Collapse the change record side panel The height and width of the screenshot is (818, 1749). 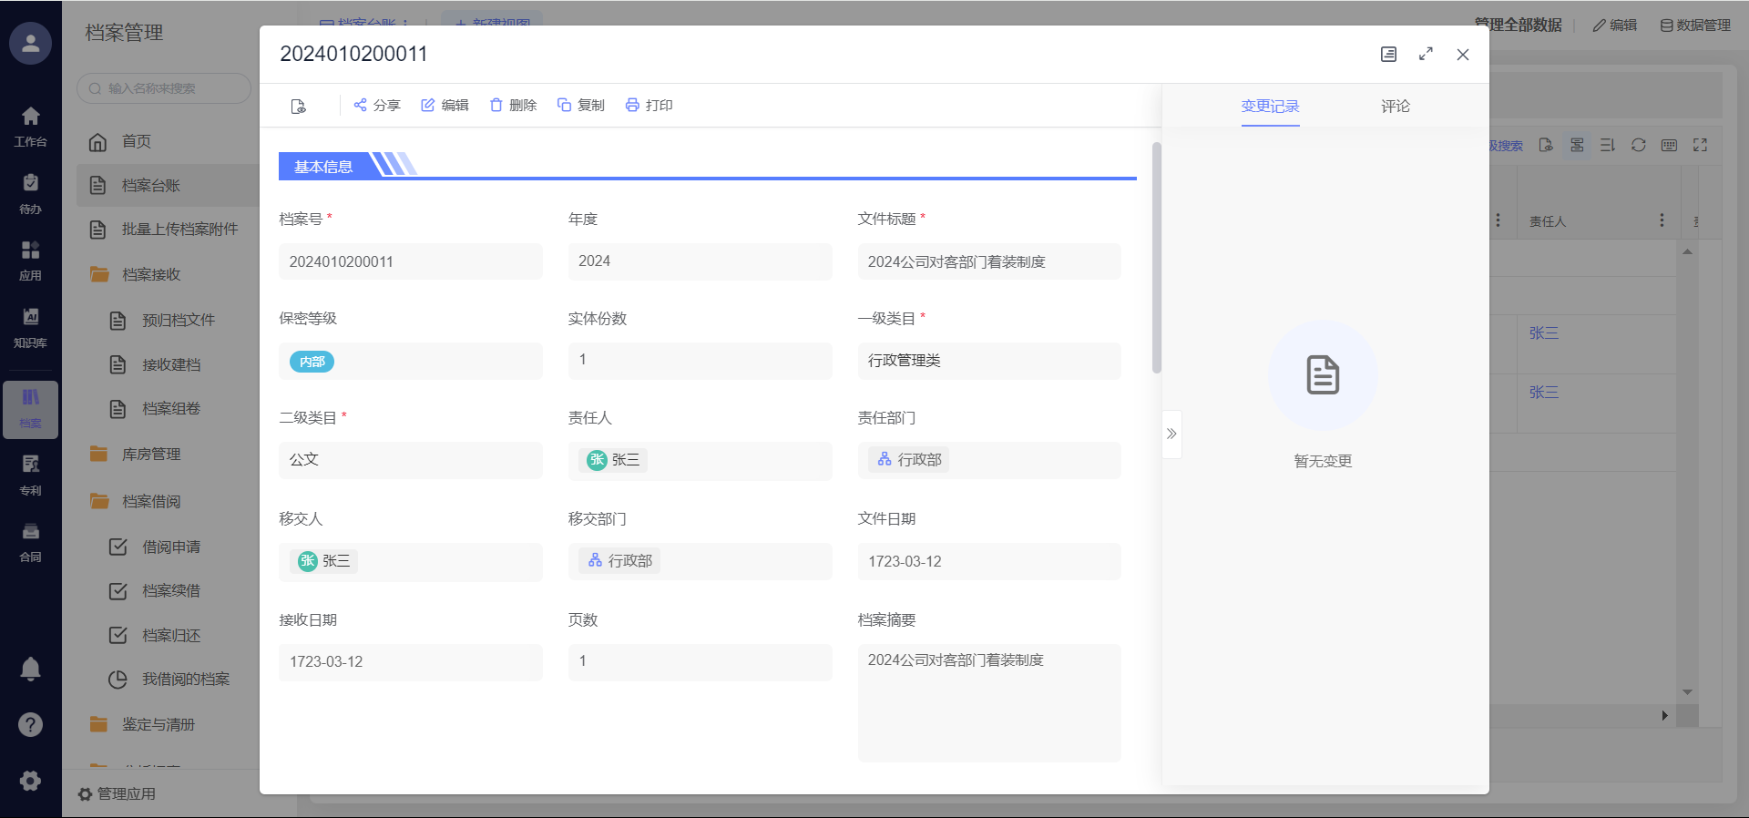tap(1171, 434)
